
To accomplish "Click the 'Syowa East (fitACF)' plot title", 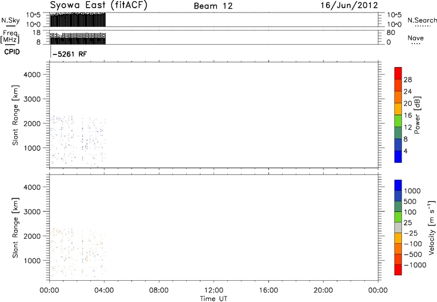I will (99, 5).
